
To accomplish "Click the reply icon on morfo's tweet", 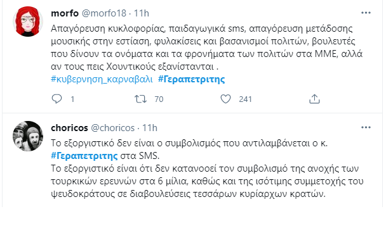I will pos(57,99).
